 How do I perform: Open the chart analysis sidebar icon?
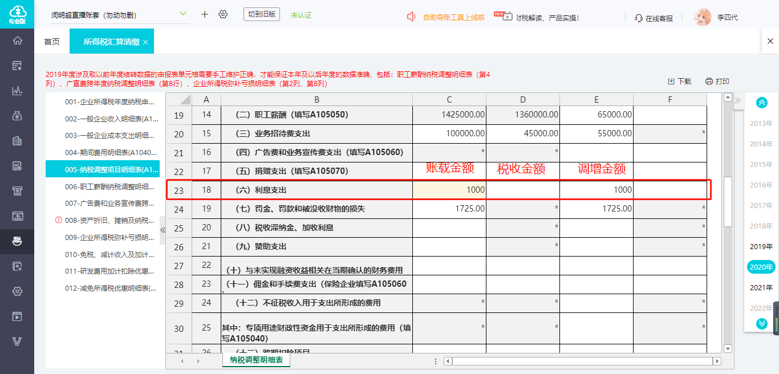pyautogui.click(x=17, y=90)
